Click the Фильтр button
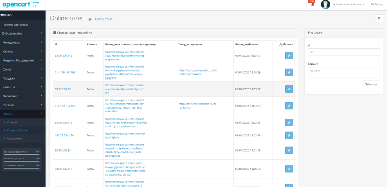 click(371, 84)
